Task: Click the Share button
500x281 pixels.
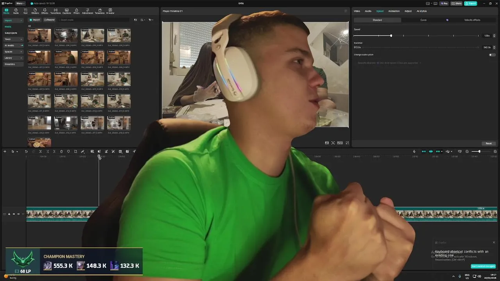Action: coord(456,4)
